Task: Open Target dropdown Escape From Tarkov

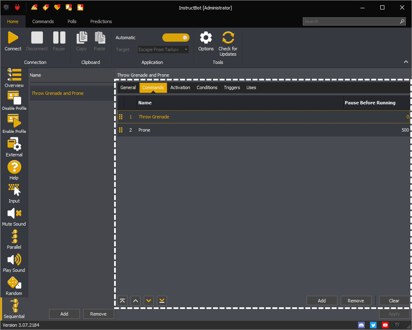Action: click(163, 49)
